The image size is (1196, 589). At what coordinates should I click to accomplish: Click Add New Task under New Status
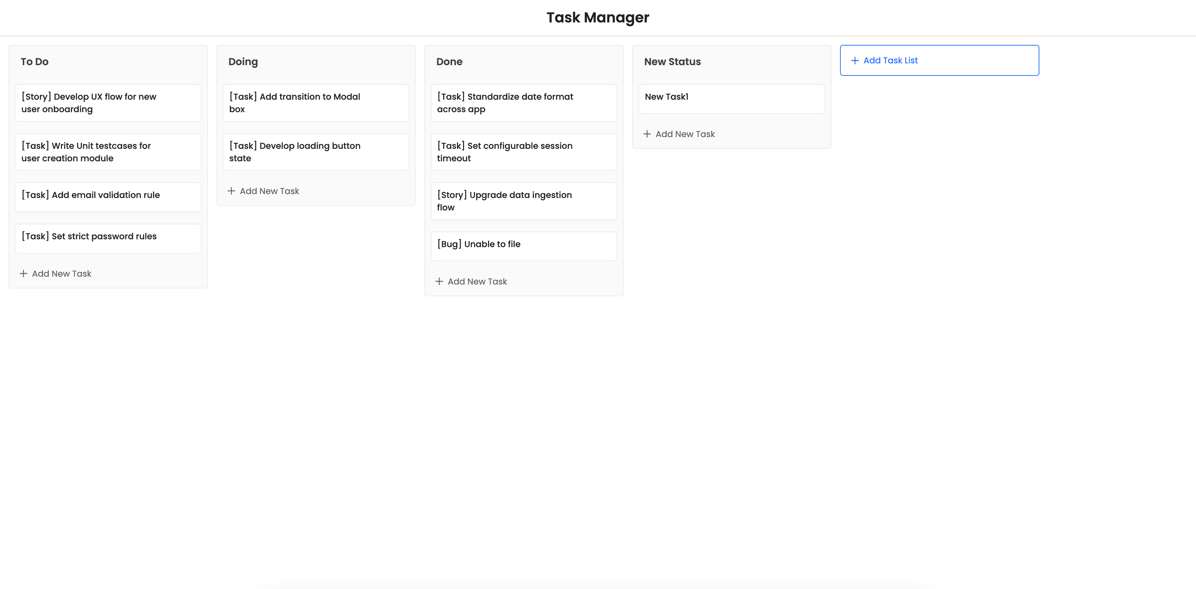pyautogui.click(x=685, y=134)
